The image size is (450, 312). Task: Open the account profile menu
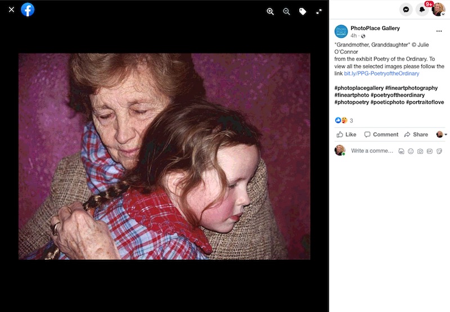coord(438,10)
